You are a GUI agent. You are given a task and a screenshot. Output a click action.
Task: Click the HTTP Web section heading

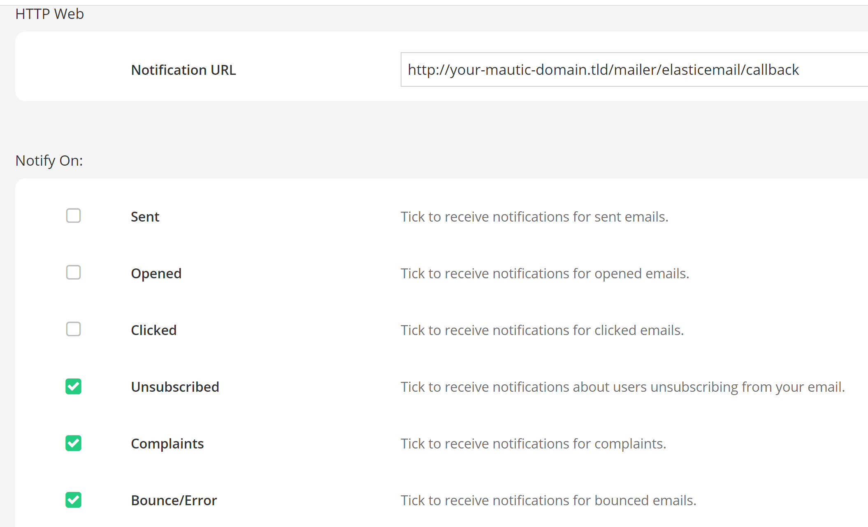[49, 13]
